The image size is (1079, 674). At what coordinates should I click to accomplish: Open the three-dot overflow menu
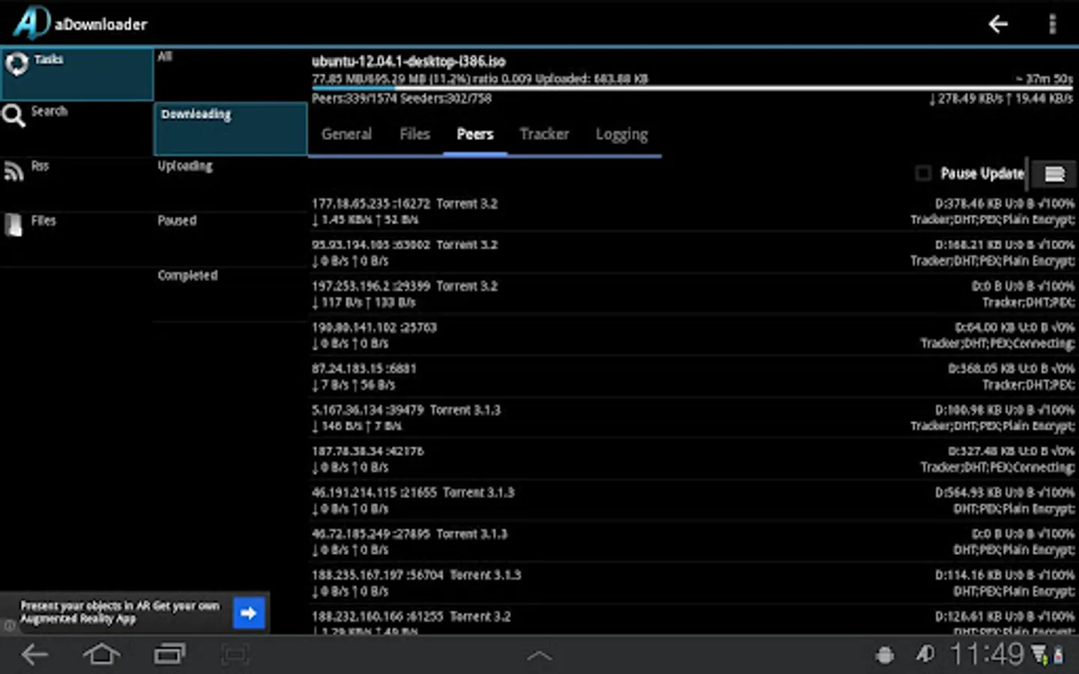(x=1053, y=25)
